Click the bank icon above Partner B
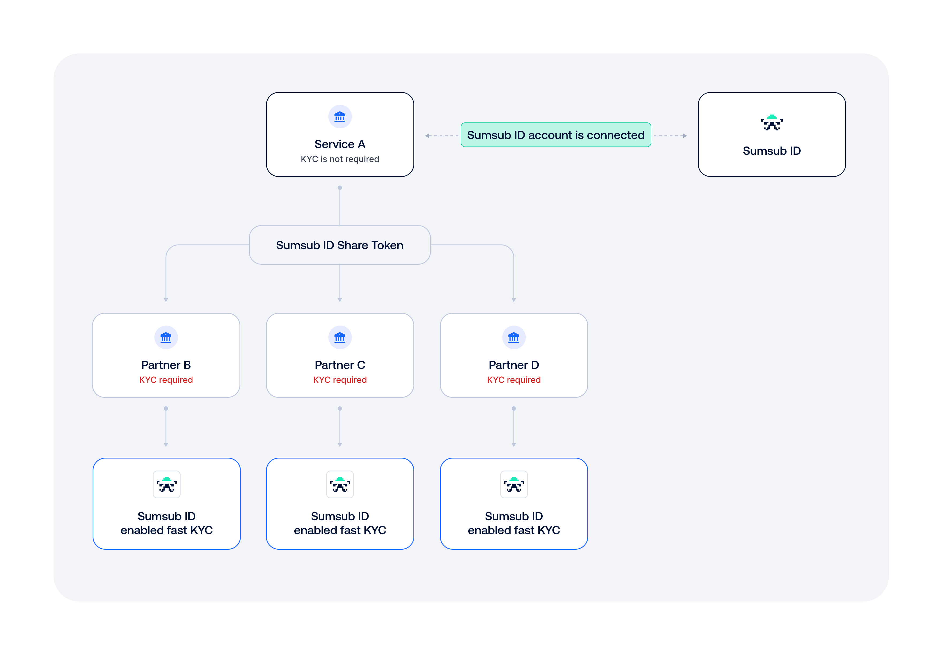928x655 pixels. pyautogui.click(x=166, y=337)
